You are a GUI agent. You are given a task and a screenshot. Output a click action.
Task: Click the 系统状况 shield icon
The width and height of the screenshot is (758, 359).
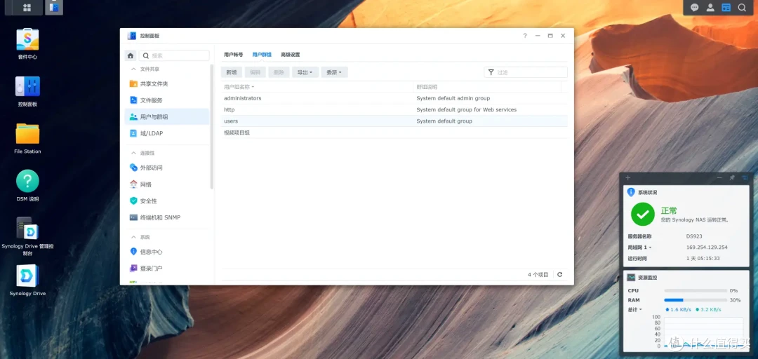point(631,192)
